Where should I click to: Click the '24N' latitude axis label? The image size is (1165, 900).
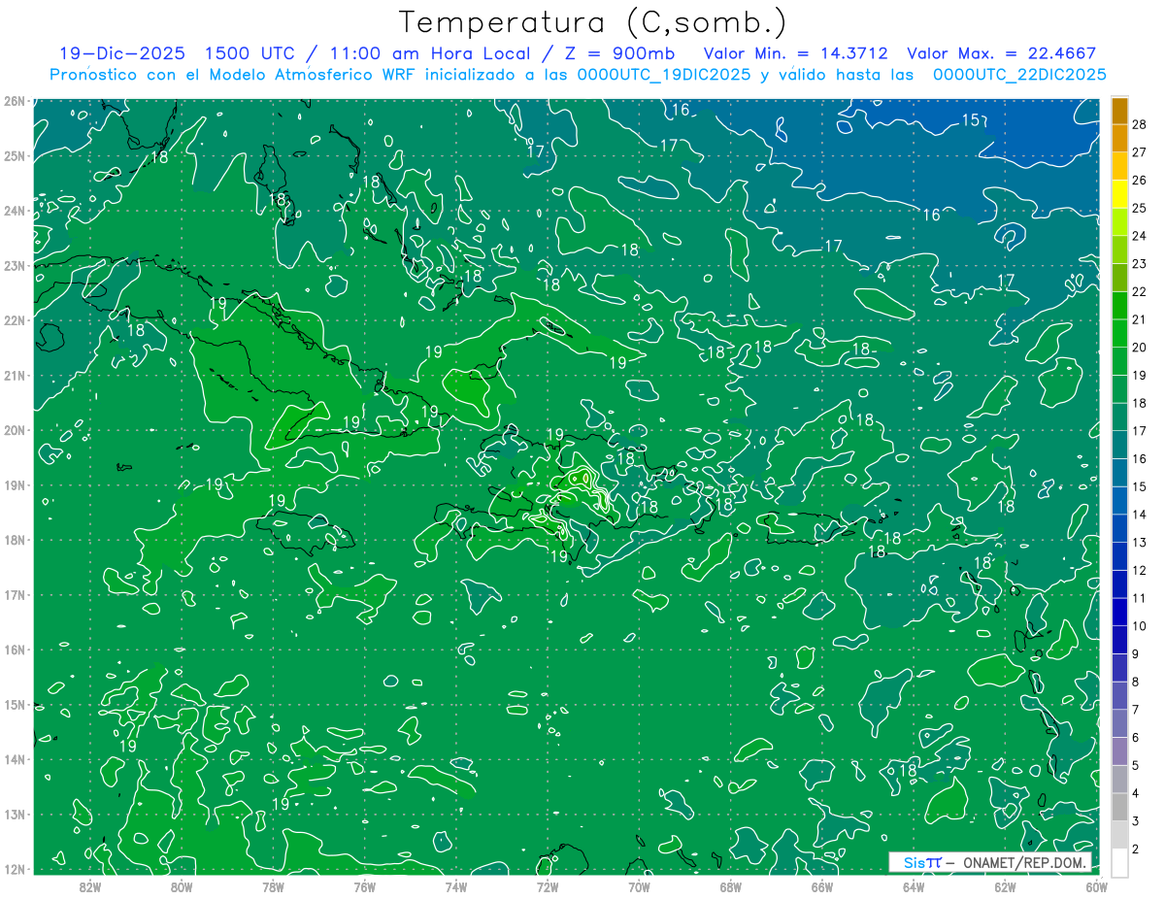tap(16, 211)
